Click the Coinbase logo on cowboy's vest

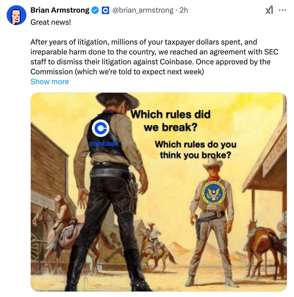(x=101, y=128)
